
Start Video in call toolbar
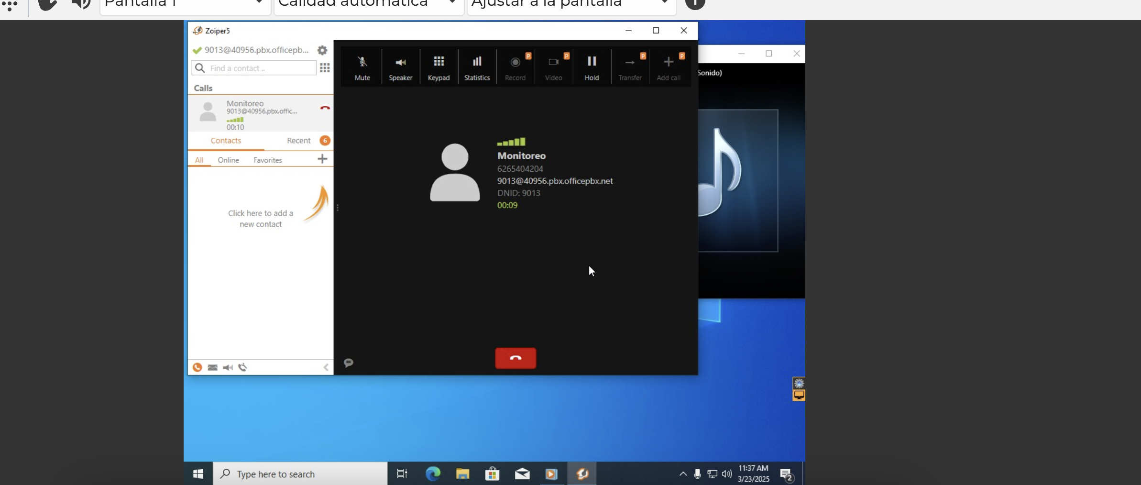point(553,67)
